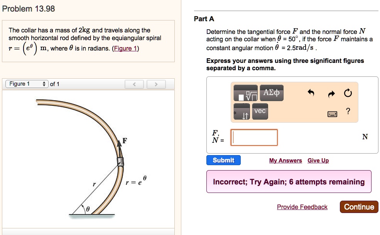Screen dimensions: 380x235
Task: Click the next figure chevron
Action: pyautogui.click(x=156, y=84)
